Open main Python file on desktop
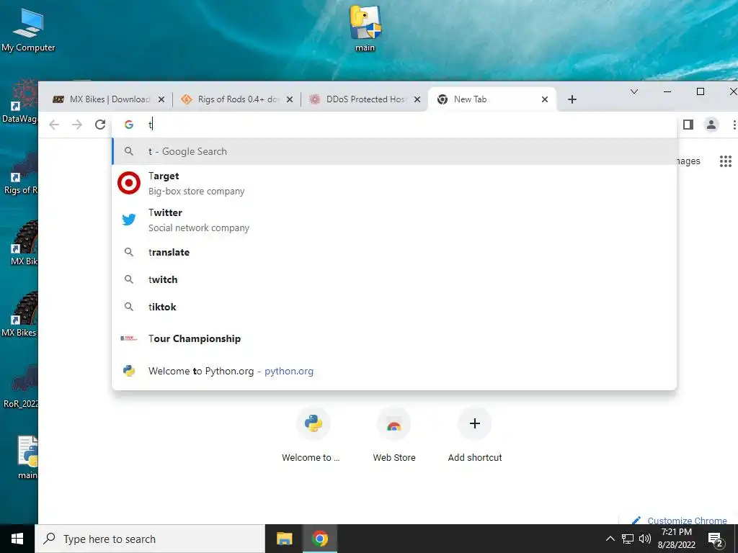This screenshot has height=553, width=738. point(27,457)
